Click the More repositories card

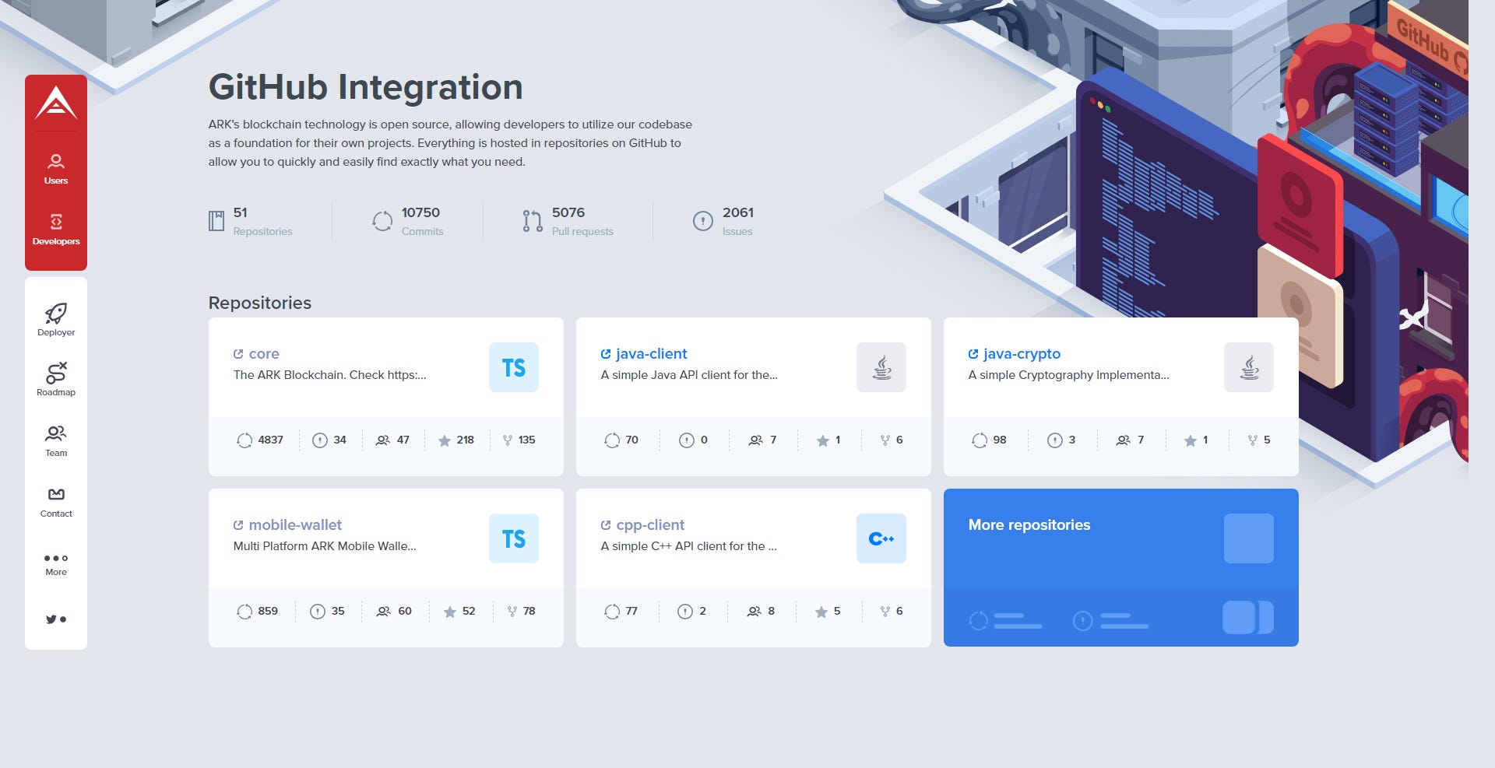pyautogui.click(x=1120, y=567)
